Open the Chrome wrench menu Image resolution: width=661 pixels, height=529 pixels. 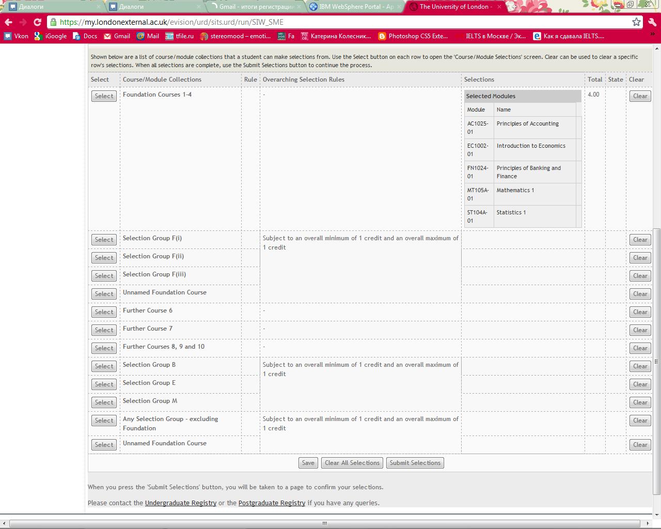[652, 22]
